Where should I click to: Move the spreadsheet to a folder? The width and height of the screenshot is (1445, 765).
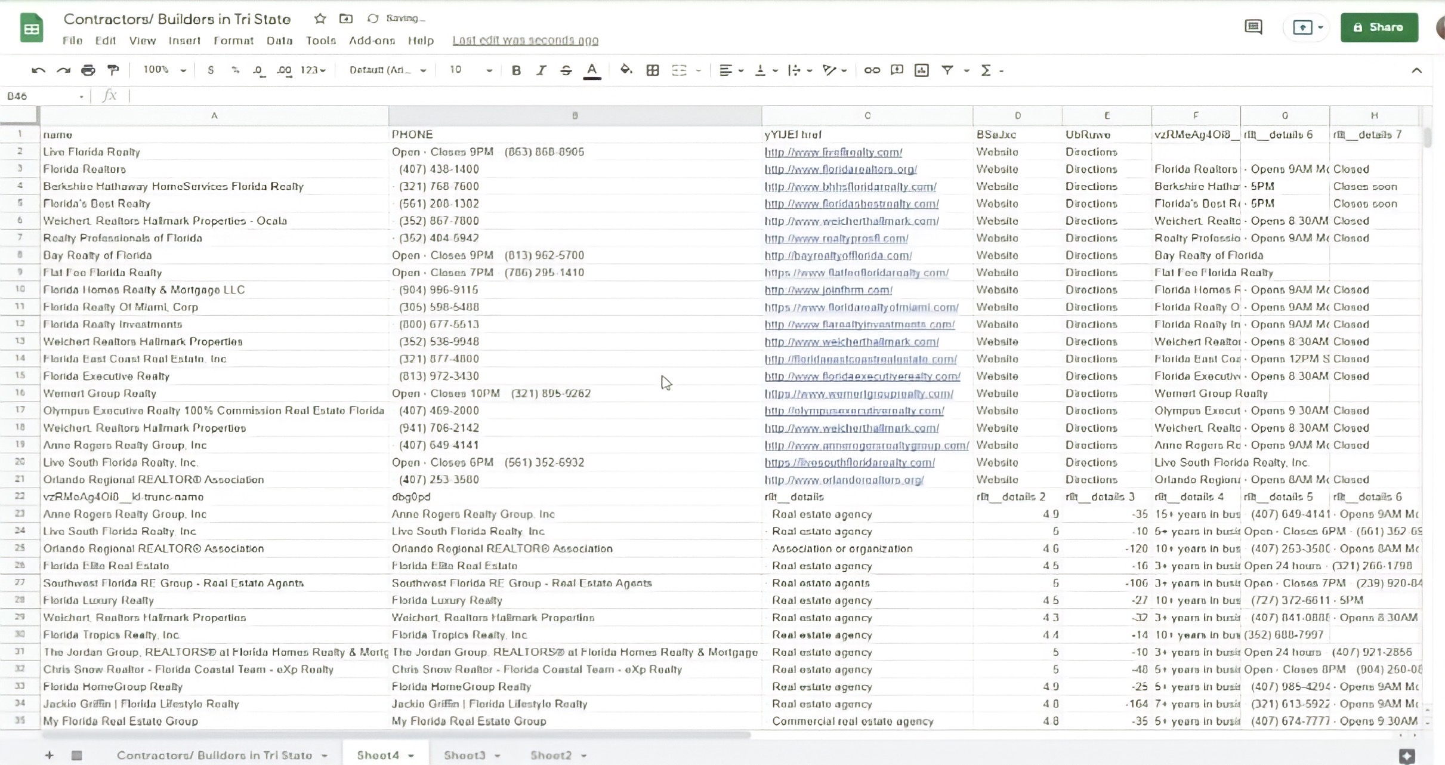click(345, 18)
